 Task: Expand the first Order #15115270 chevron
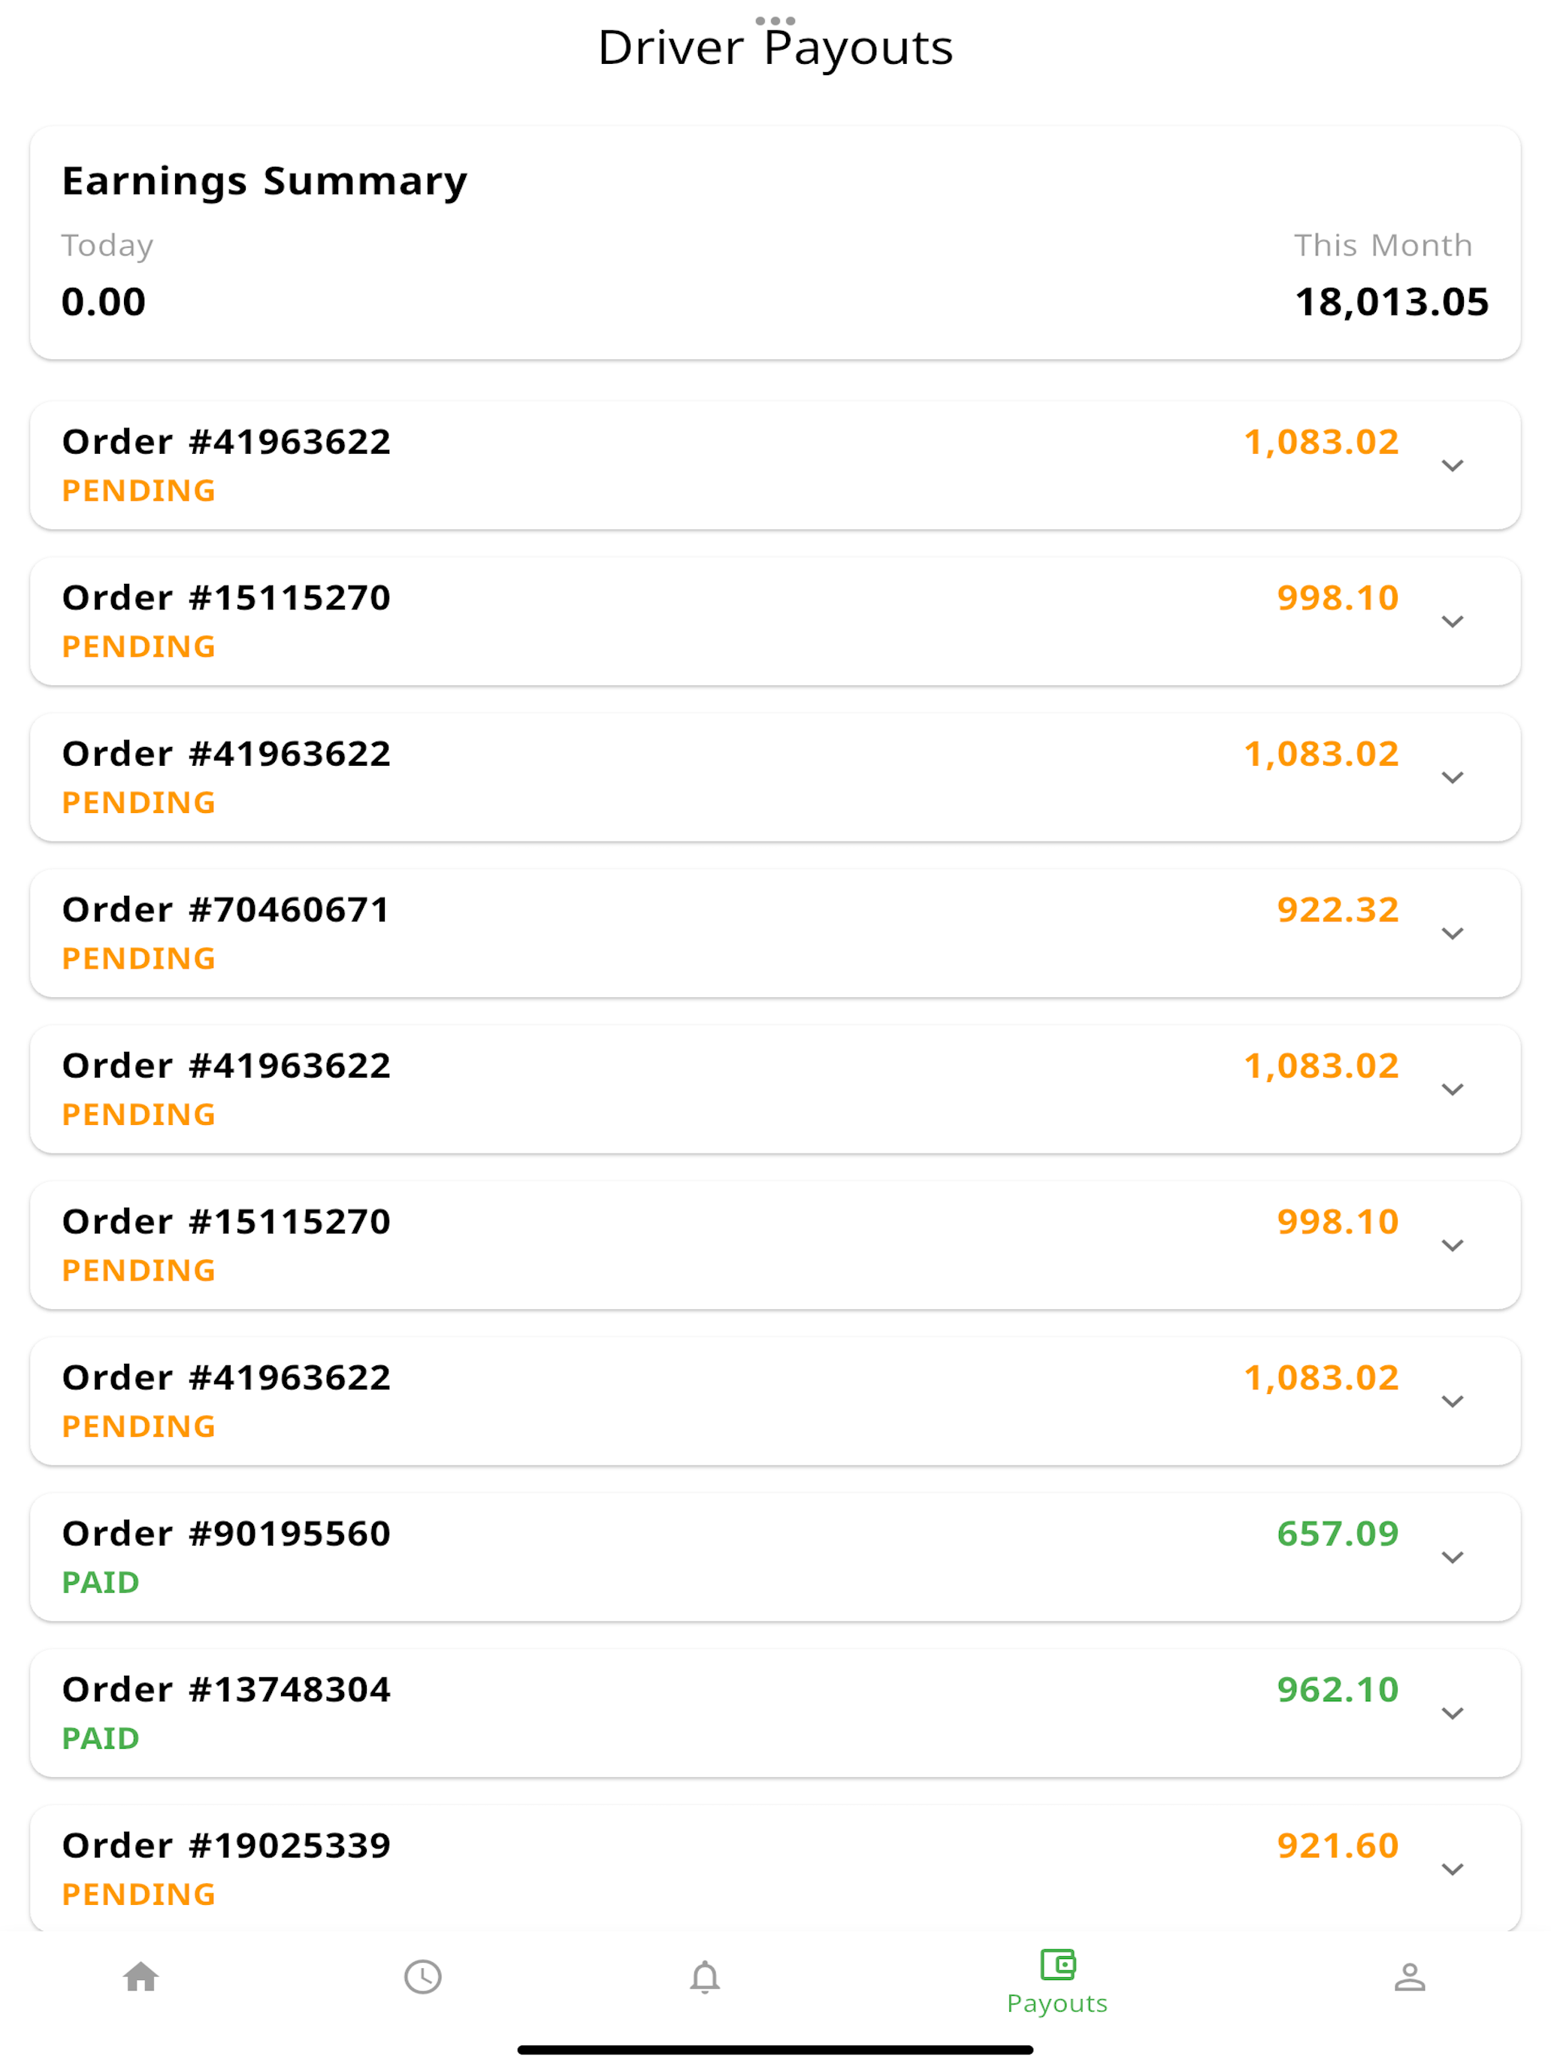(1452, 621)
